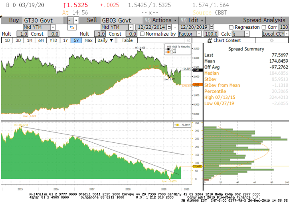Open the end date calendar picker icon
The image size is (291, 210).
pos(212,27)
